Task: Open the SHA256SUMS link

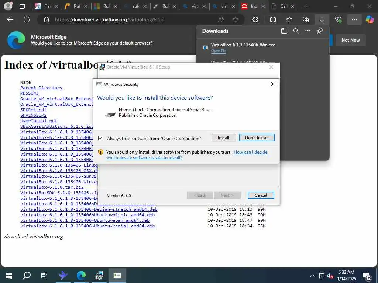Action: (x=33, y=115)
